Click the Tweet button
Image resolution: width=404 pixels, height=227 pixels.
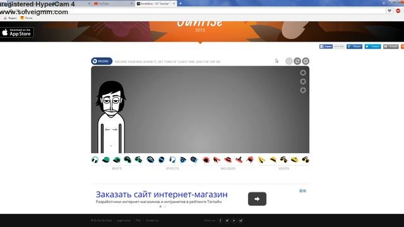coord(372,46)
